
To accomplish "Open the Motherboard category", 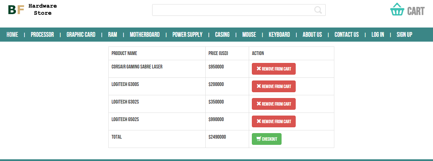I will (x=145, y=35).
